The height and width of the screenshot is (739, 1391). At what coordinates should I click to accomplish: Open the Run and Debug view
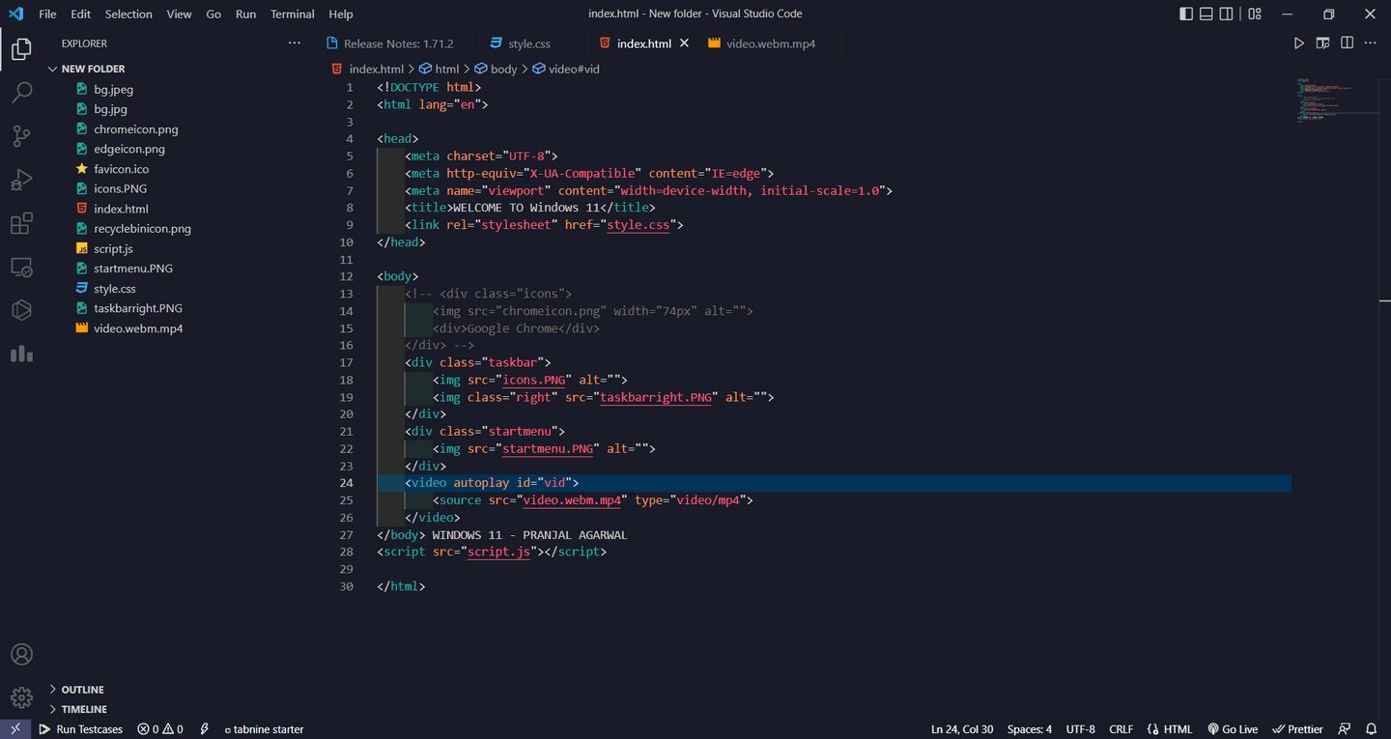coord(21,180)
